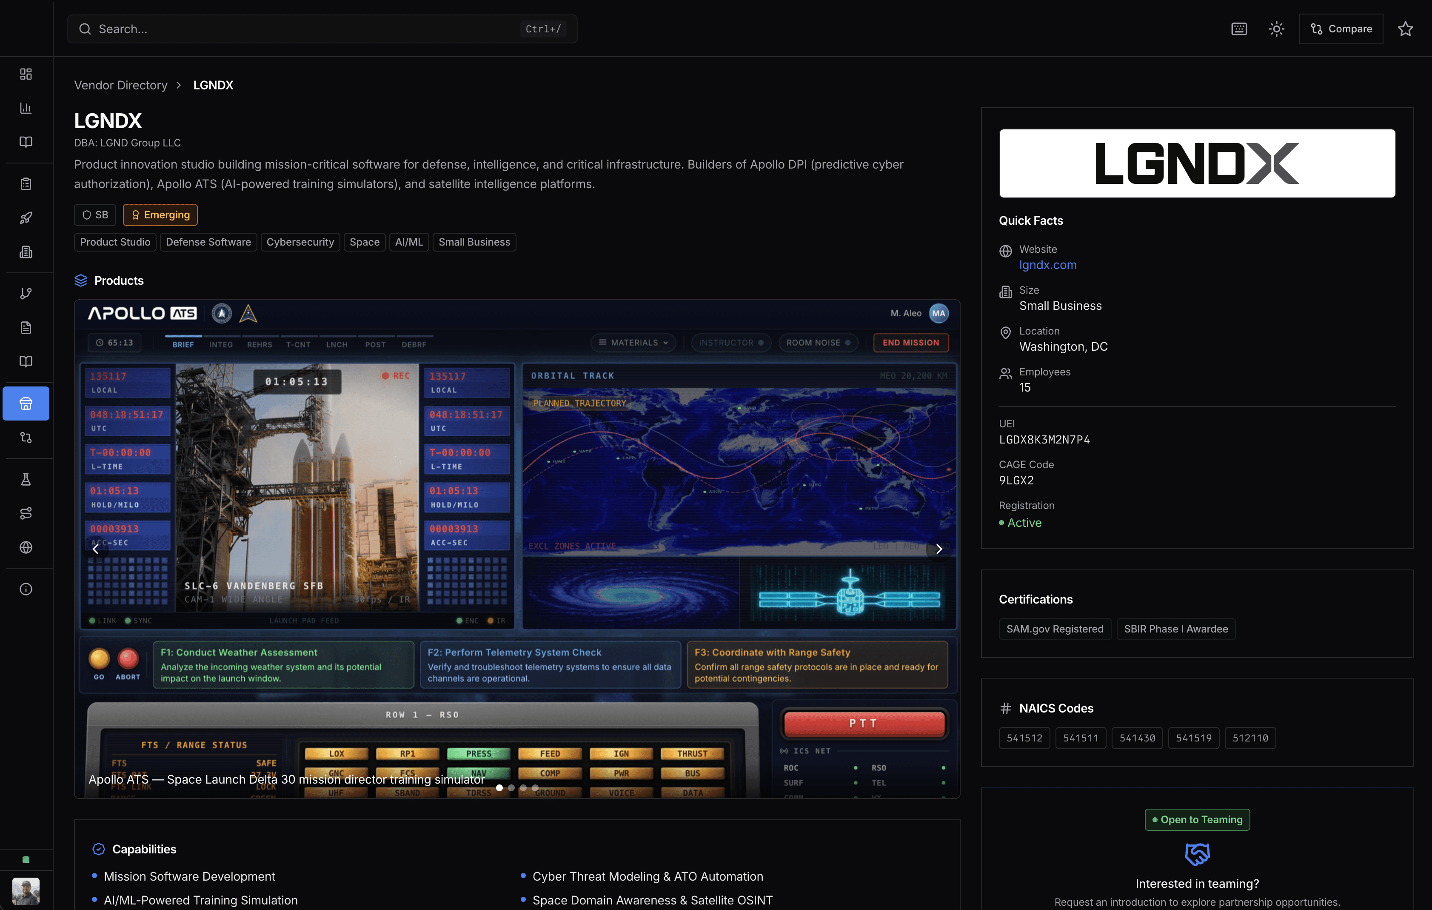Click the bar chart sidebar icon
Viewport: 1432px width, 910px height.
[26, 108]
